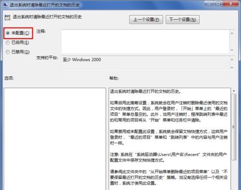Go to 上一个设置(P) previous setting
The height and width of the screenshot is (190, 241).
(146, 20)
